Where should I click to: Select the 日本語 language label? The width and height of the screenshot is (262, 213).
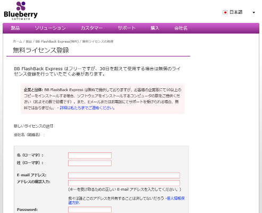click(x=236, y=12)
